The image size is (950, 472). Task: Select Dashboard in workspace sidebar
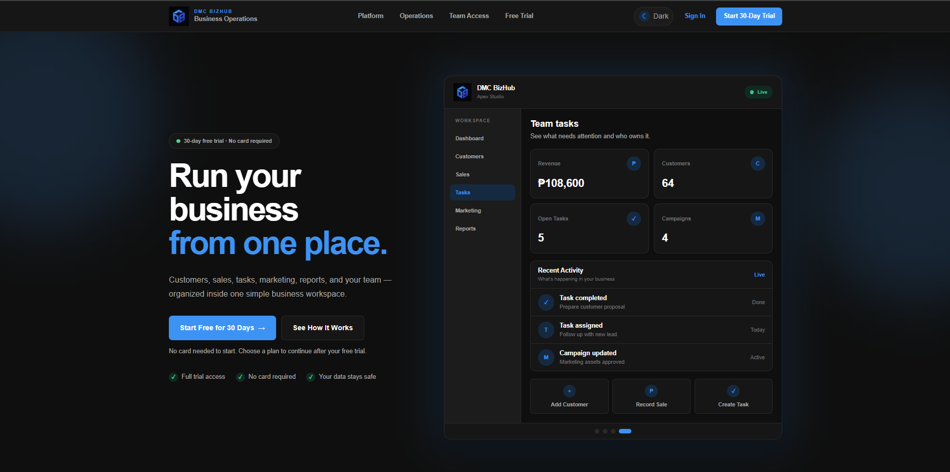483,138
